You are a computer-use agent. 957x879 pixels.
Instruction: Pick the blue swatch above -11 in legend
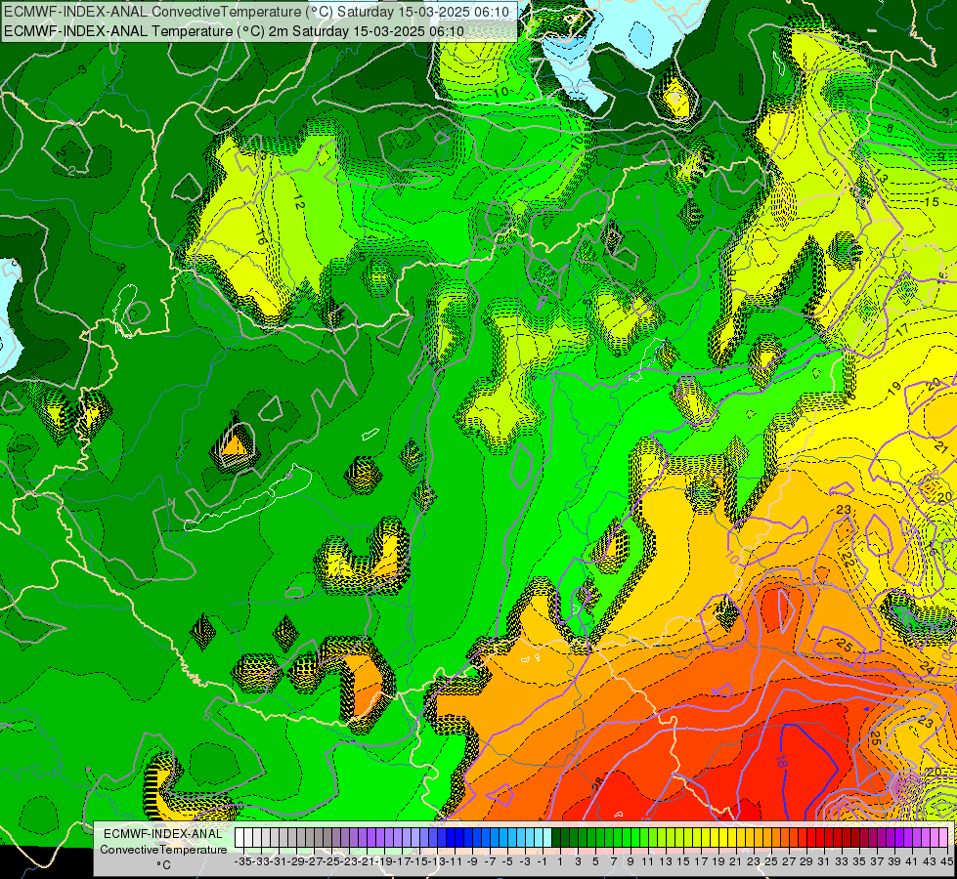point(451,838)
